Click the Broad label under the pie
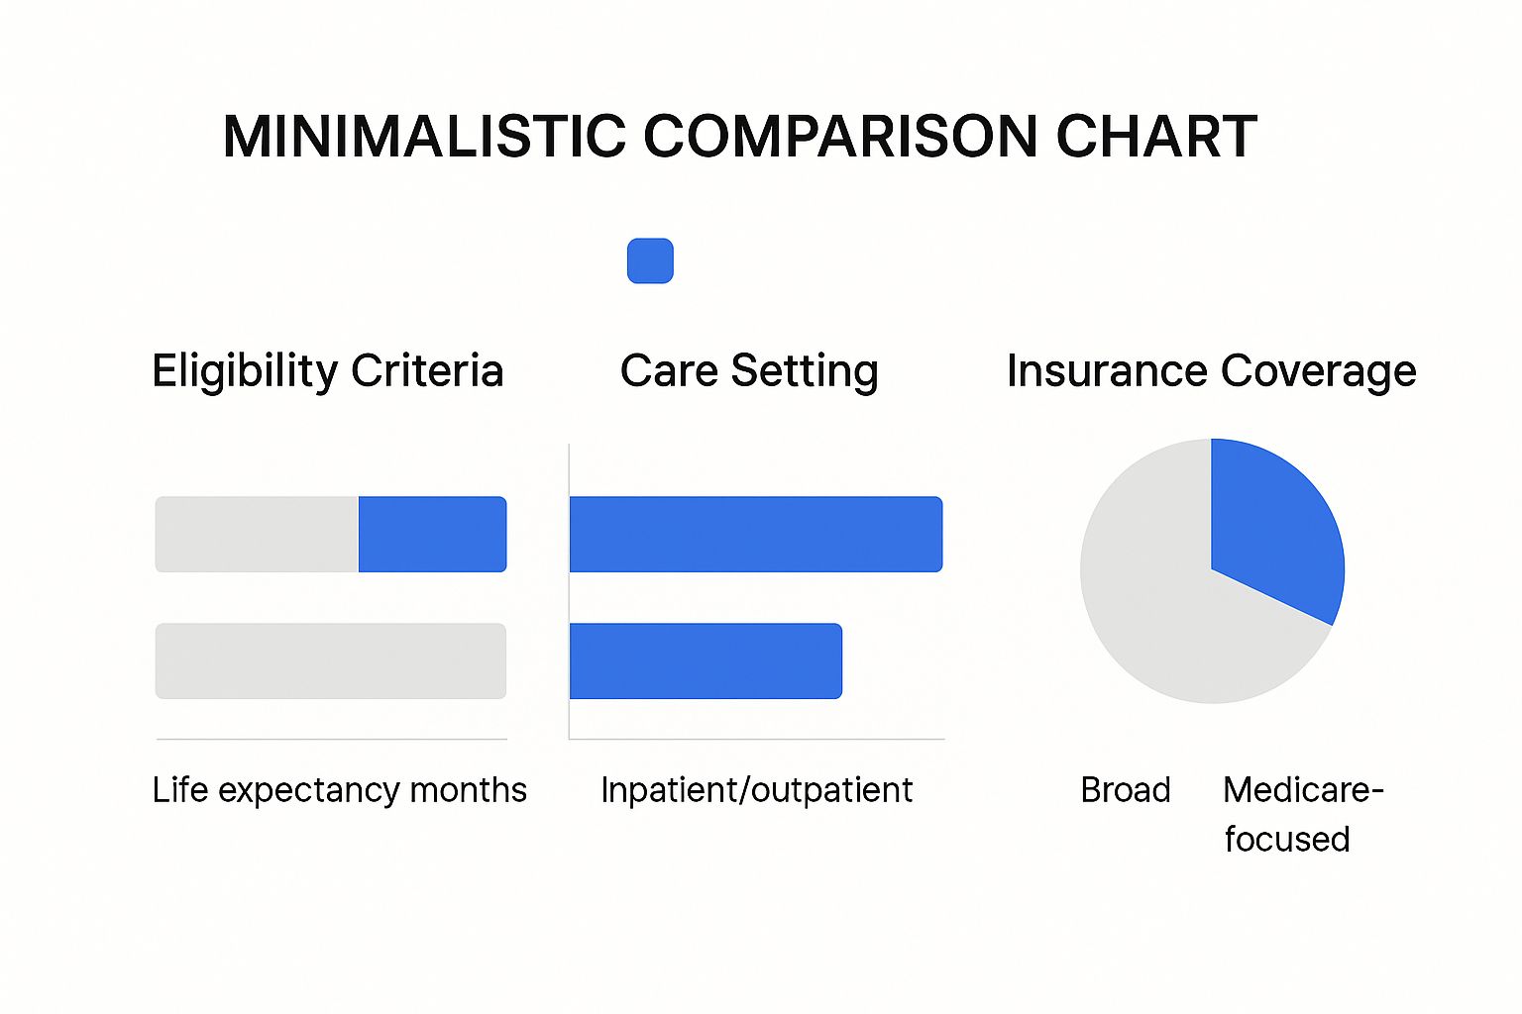 [x=1126, y=790]
